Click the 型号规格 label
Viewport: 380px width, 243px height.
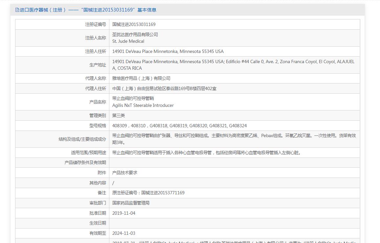[x=98, y=126]
